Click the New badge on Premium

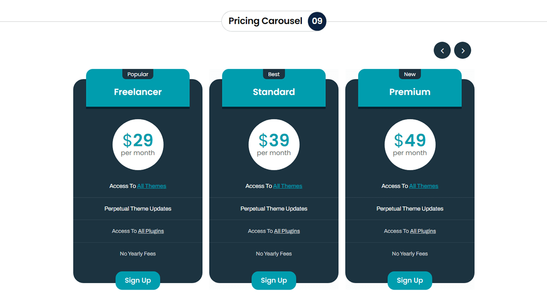point(410,74)
